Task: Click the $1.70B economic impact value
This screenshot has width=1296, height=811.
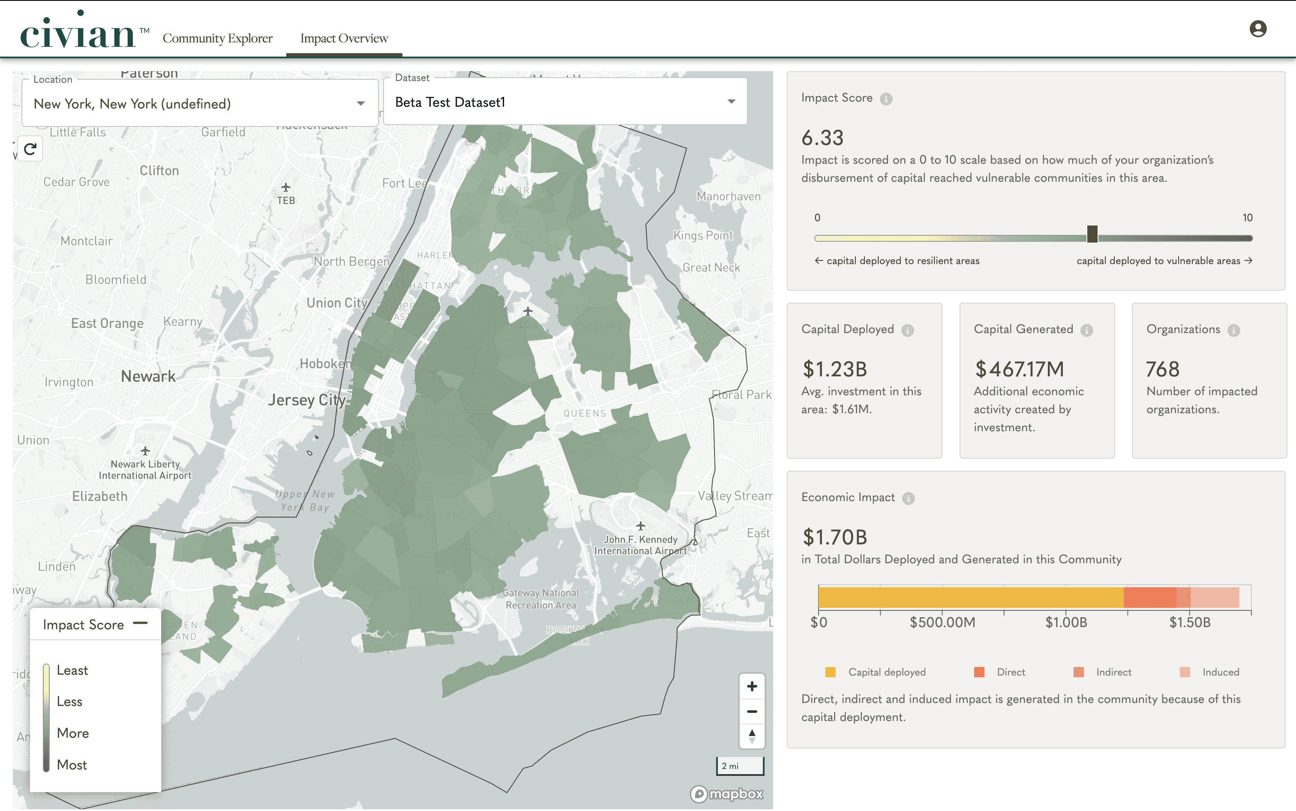Action: 834,537
